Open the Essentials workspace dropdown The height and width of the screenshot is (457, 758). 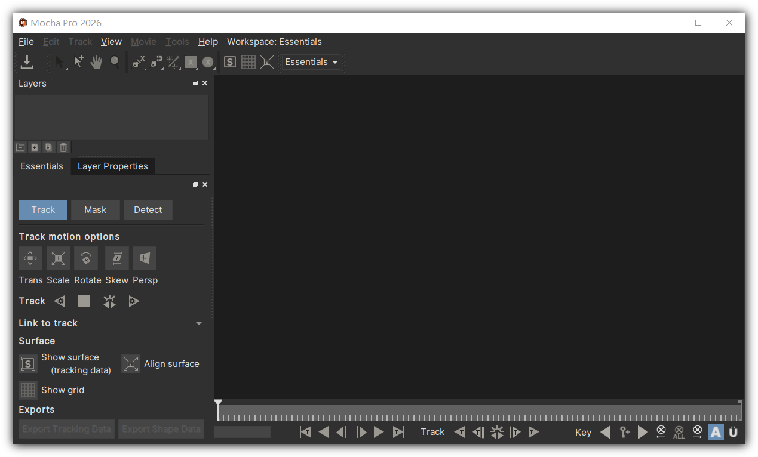311,62
